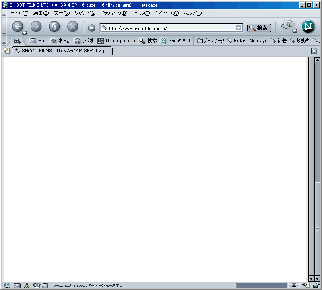
Task: Open Navigator from status bar icon
Action: click(7, 286)
